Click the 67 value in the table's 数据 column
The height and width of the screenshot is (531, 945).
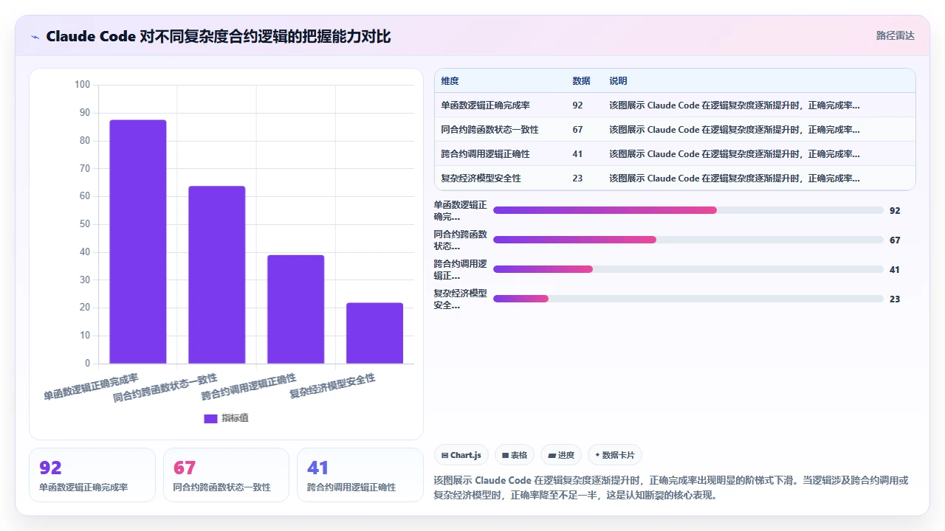point(577,130)
